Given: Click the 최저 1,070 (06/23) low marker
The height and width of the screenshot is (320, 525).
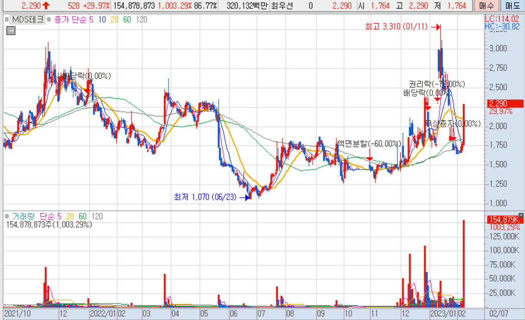Looking at the screenshot, I should 205,197.
